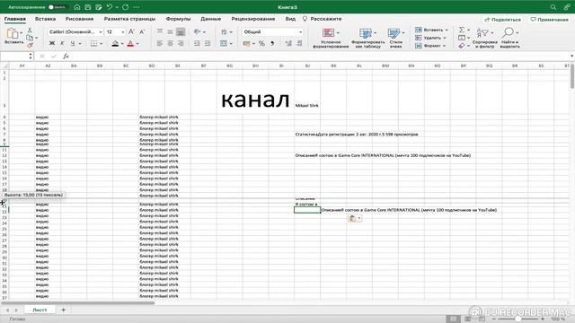Click the Примечания button
This screenshot has width=575, height=323.
(549, 20)
